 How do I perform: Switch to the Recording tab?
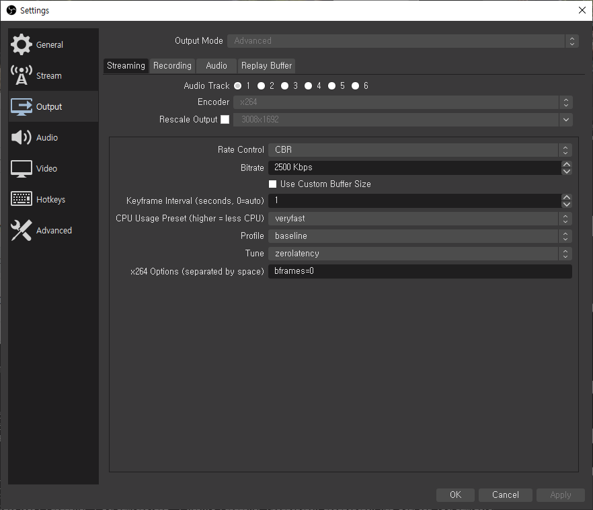[172, 65]
